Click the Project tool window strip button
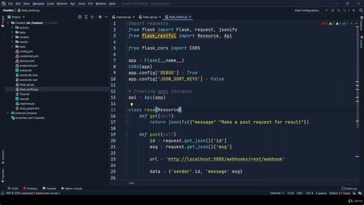This screenshot has width=364, height=205. (3, 22)
